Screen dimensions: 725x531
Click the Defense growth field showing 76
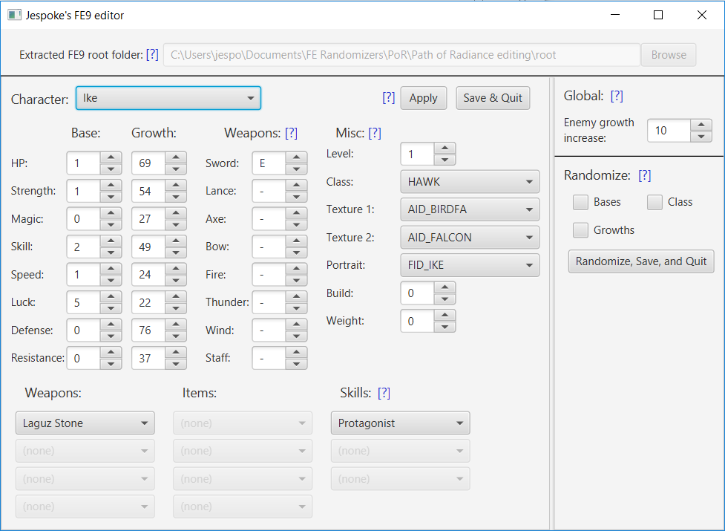click(148, 330)
